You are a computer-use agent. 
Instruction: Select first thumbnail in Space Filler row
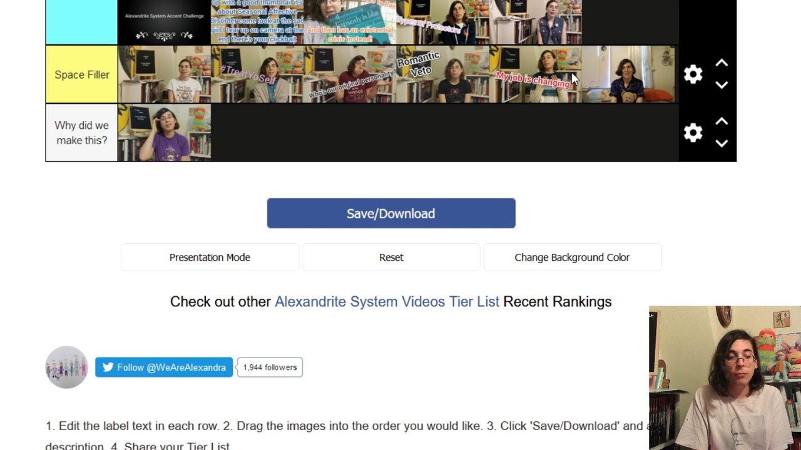164,74
